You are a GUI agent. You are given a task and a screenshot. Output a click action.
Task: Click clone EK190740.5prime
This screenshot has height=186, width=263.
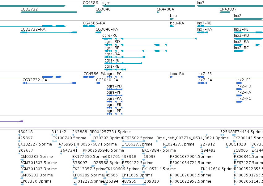click(x=69, y=138)
